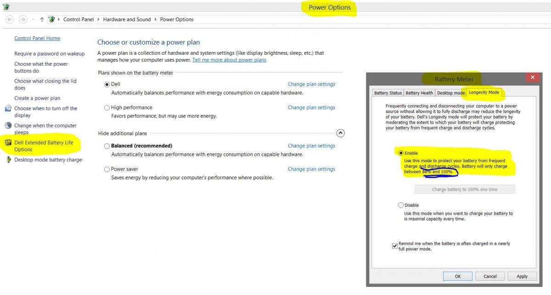Click the monitor icon beside turn off display
Viewport: 551px width, 295px height.
[x=8, y=108]
